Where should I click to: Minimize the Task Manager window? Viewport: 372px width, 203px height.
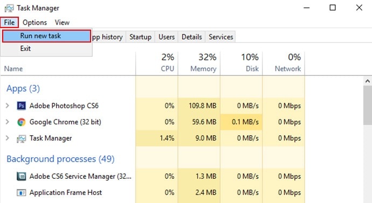[x=307, y=8]
